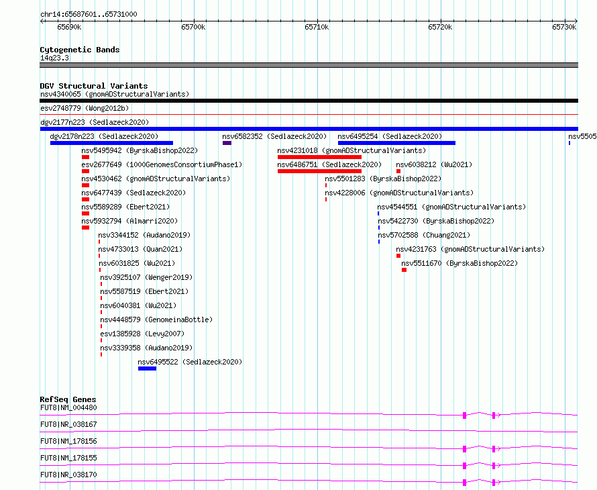The image size is (597, 490).
Task: Select nsv6031825 (Wu2021) variant label
Action: pos(137,263)
